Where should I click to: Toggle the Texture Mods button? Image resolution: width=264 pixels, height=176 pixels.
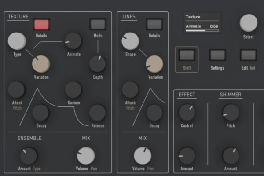tap(98, 25)
